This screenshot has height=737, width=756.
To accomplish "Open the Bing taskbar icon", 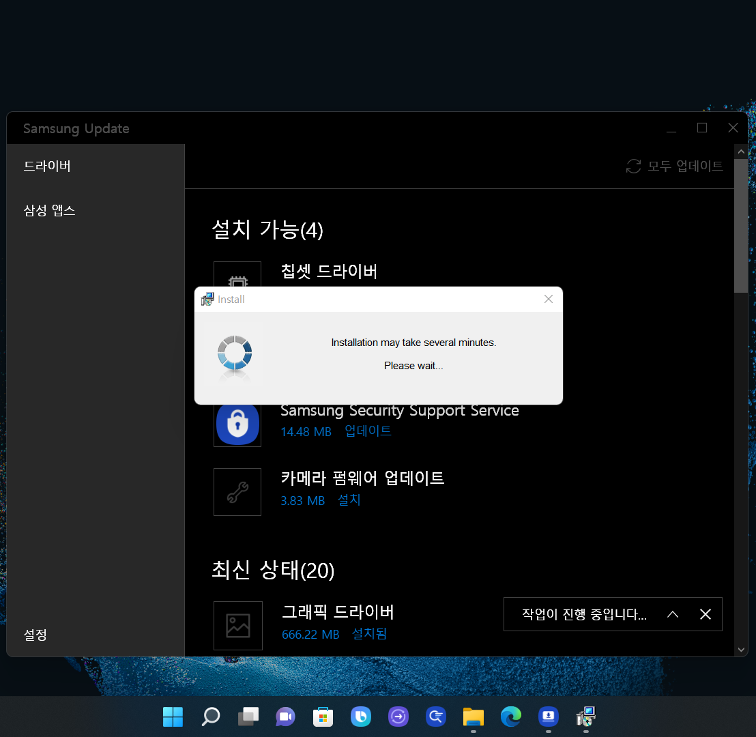I will tap(361, 717).
